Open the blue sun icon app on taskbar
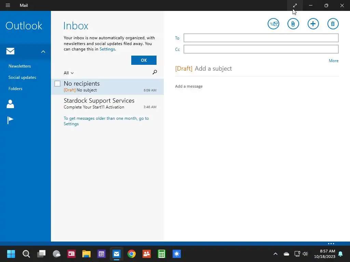Viewport: 350px width, 262px height. 177,254
